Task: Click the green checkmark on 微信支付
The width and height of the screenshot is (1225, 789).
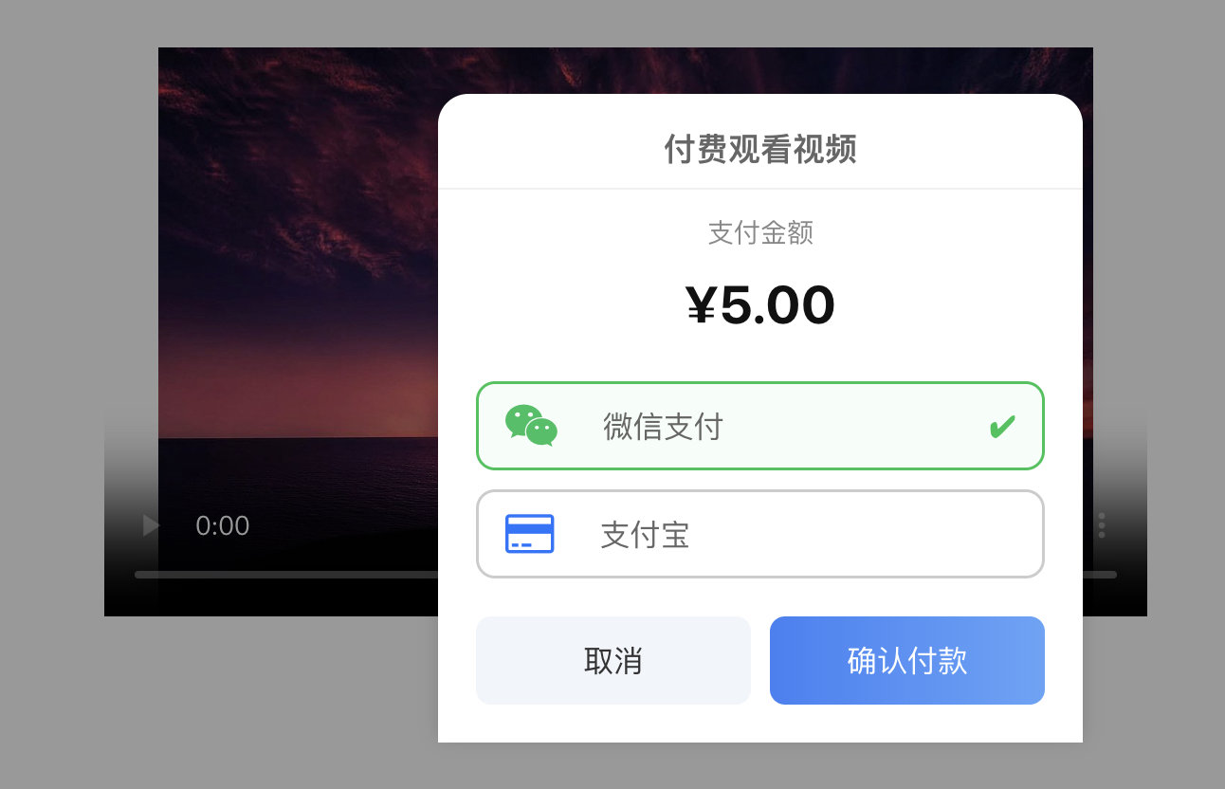Action: coord(1001,427)
